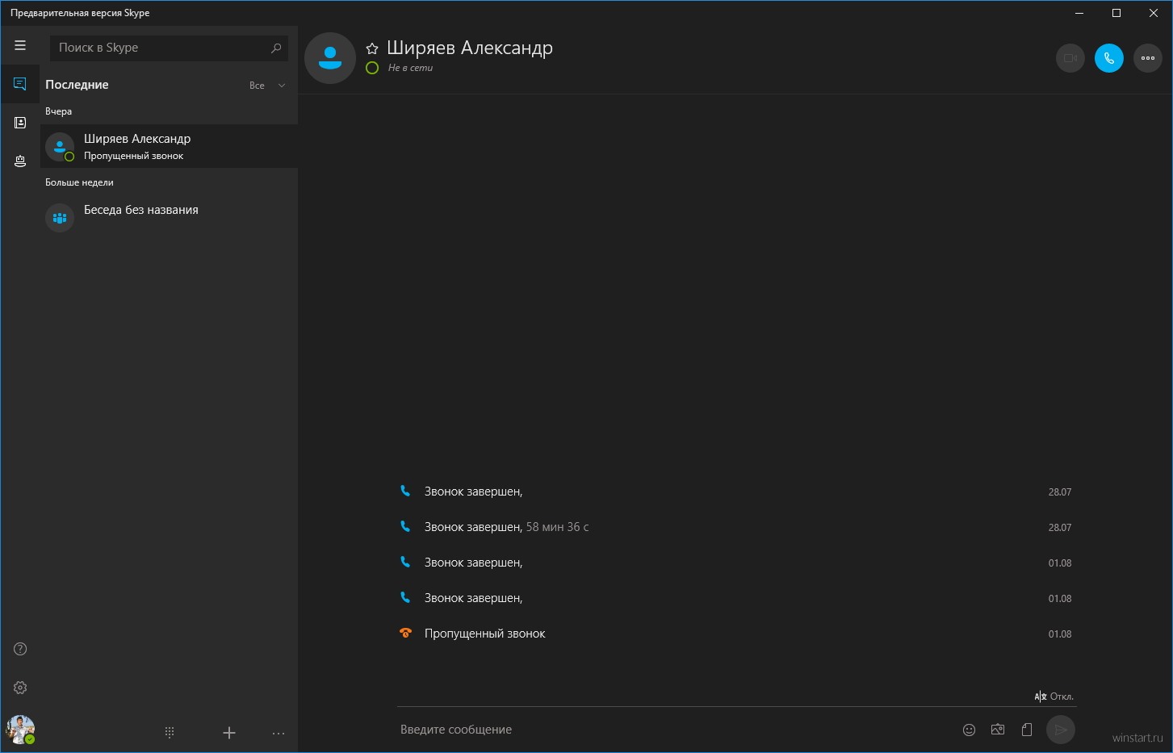This screenshot has height=753, width=1173.
Task: Click the group avatar of Беседа без названия
Action: [x=60, y=218]
